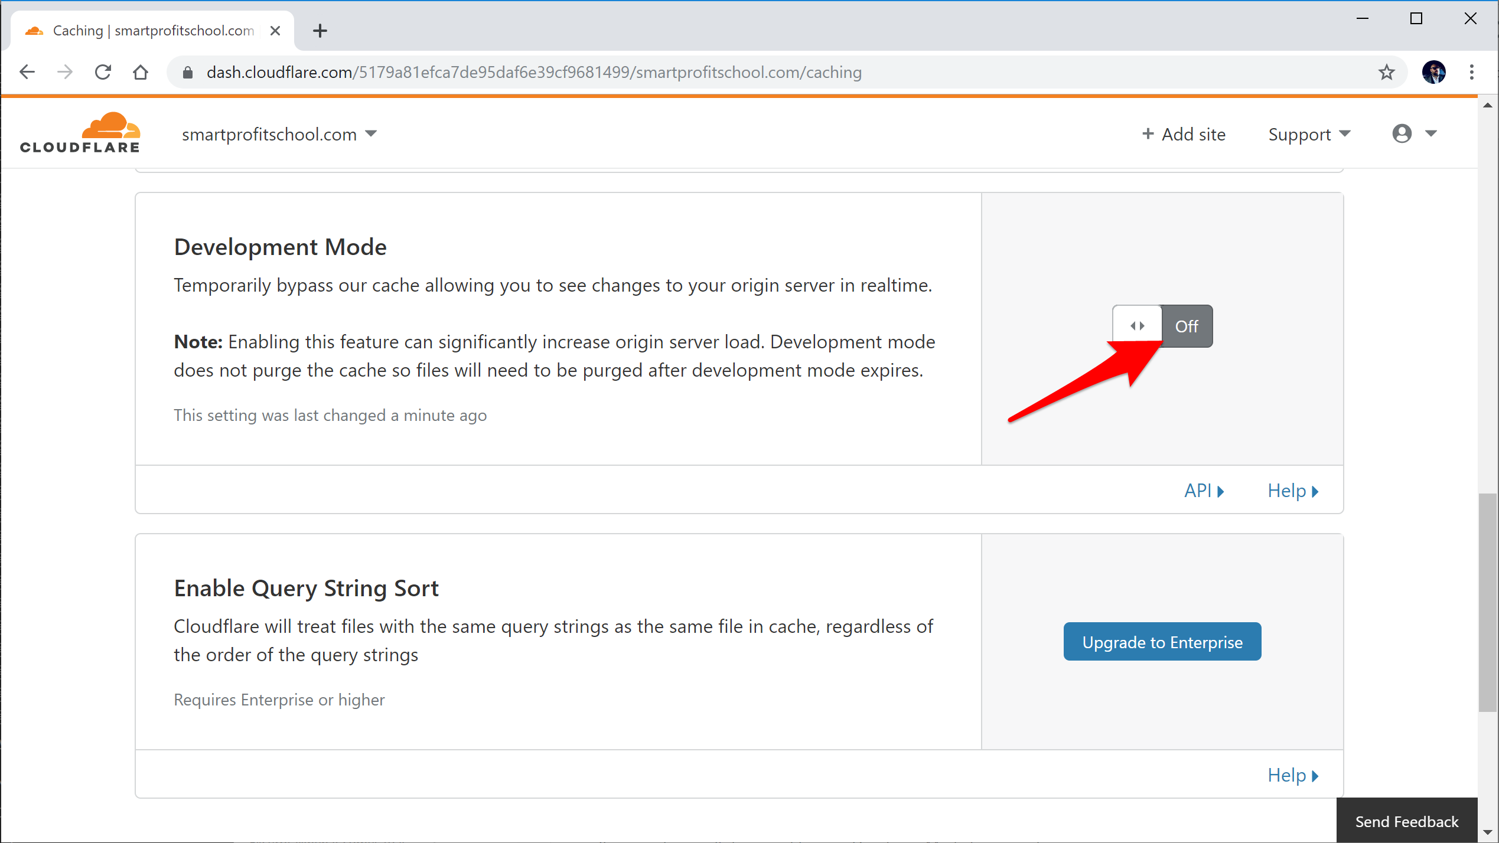Reload the Cloudflare caching page

click(103, 72)
